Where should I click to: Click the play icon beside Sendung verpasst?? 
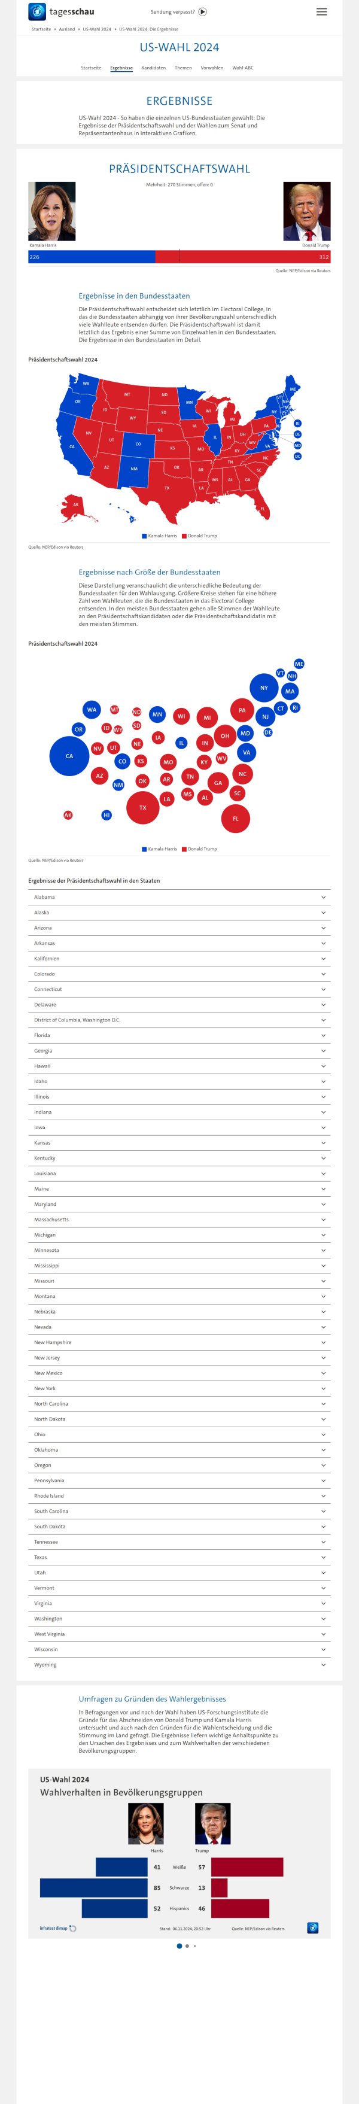click(x=202, y=12)
